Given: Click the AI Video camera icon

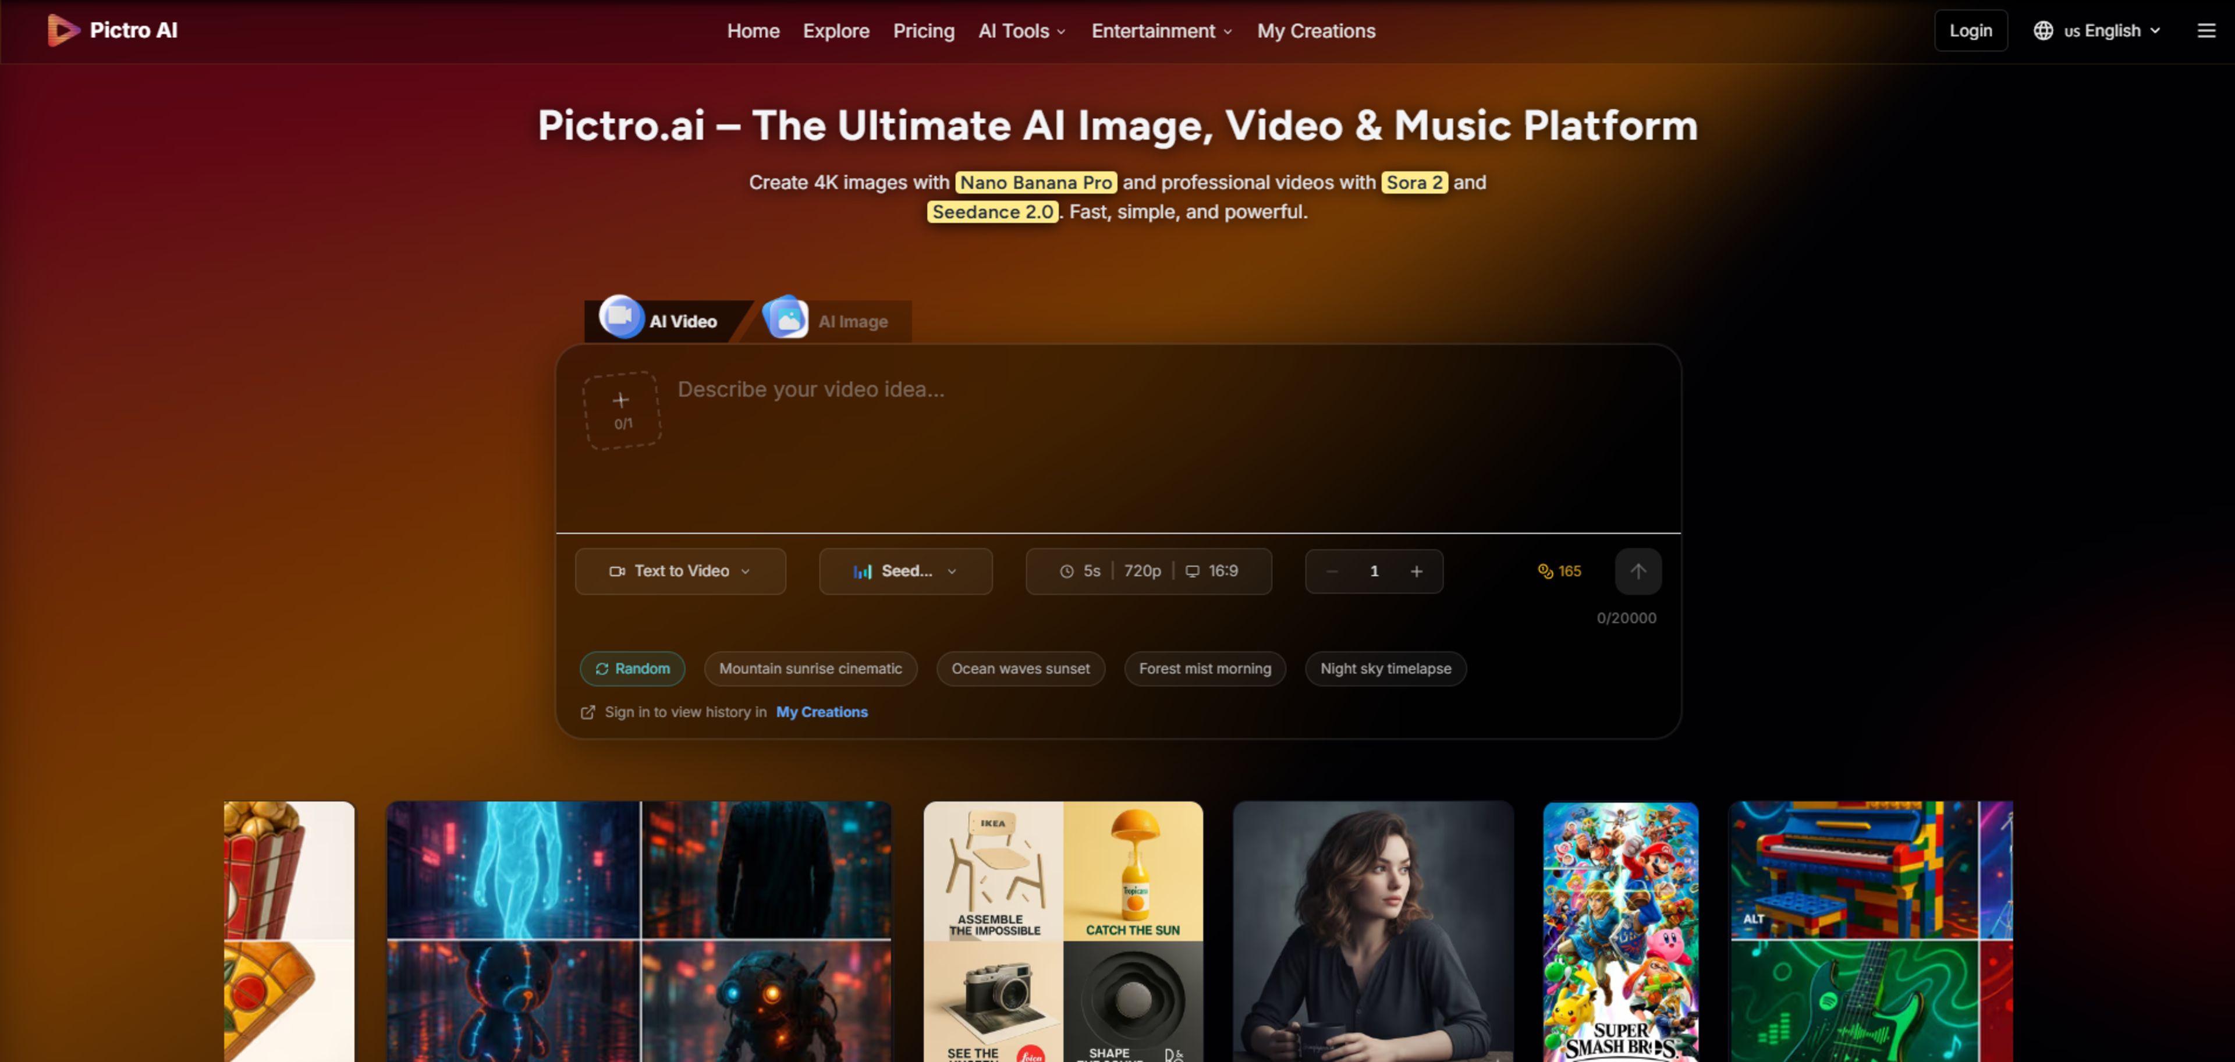Looking at the screenshot, I should (x=621, y=317).
